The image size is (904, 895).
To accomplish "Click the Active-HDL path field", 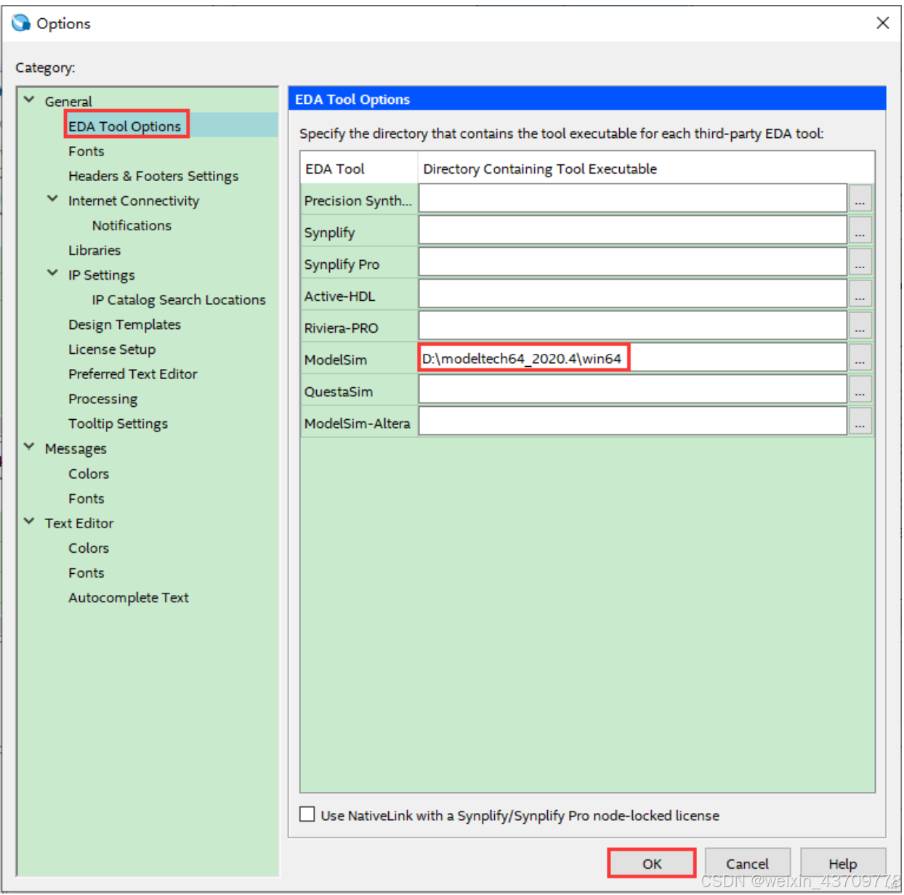I will pos(633,294).
